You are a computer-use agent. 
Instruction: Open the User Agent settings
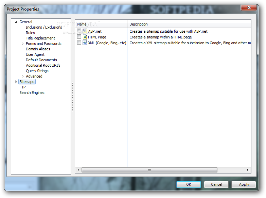[x=35, y=54]
